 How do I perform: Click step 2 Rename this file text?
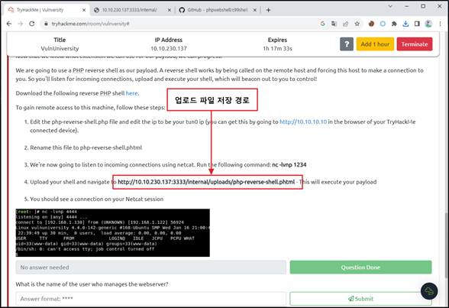[x=86, y=148]
